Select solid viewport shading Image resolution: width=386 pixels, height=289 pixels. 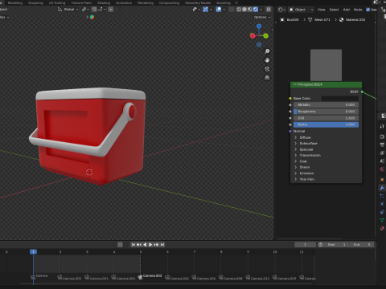[244, 10]
